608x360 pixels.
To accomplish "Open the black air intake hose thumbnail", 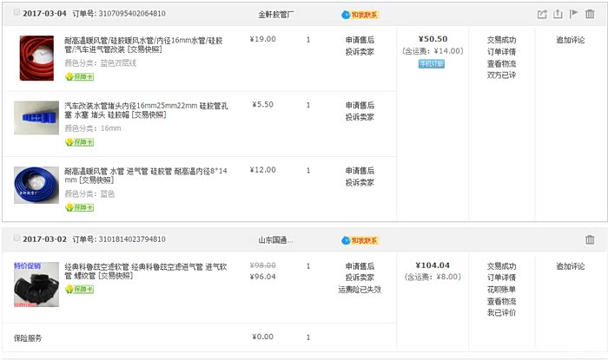I will point(36,285).
